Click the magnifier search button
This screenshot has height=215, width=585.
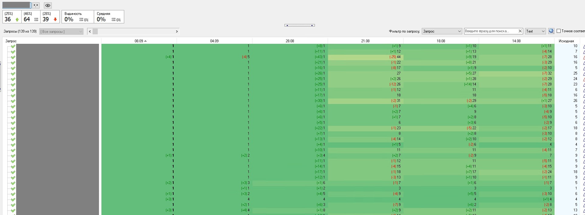(551, 31)
